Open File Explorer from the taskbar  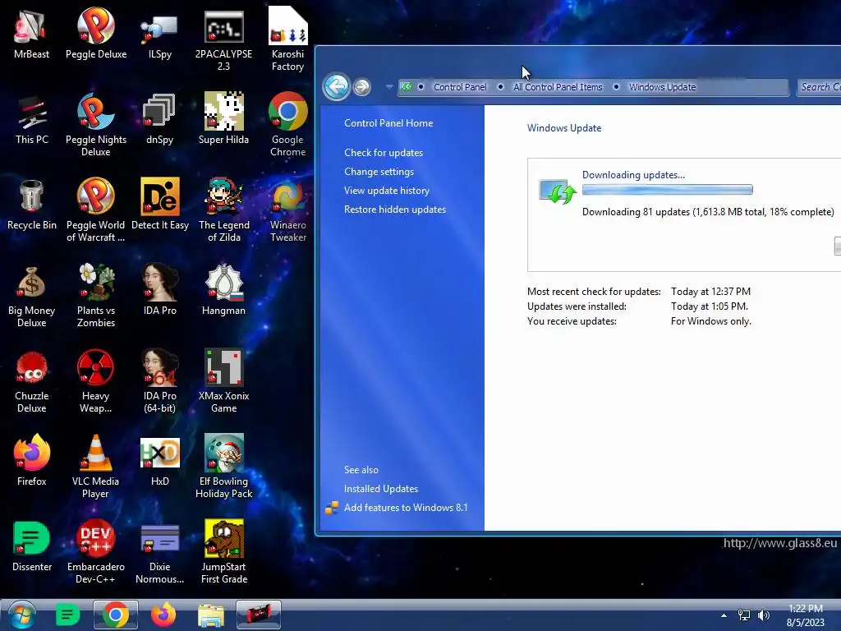tap(211, 615)
